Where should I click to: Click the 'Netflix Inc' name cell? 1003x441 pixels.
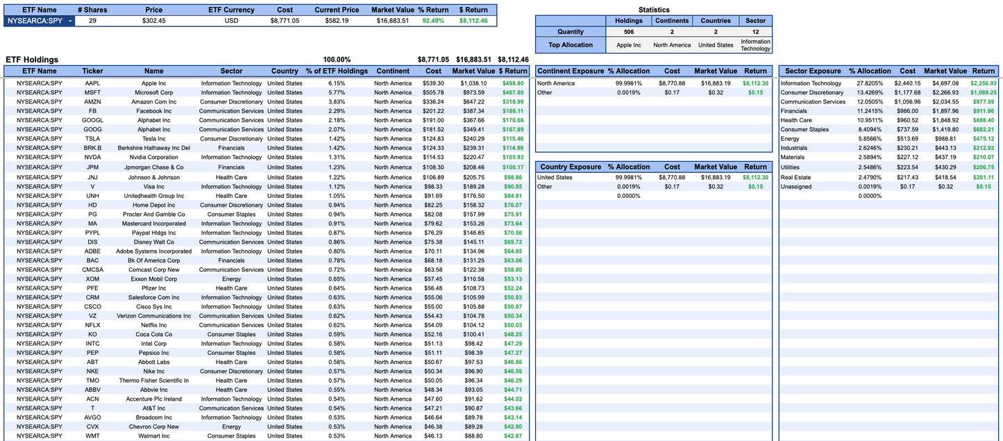[153, 325]
